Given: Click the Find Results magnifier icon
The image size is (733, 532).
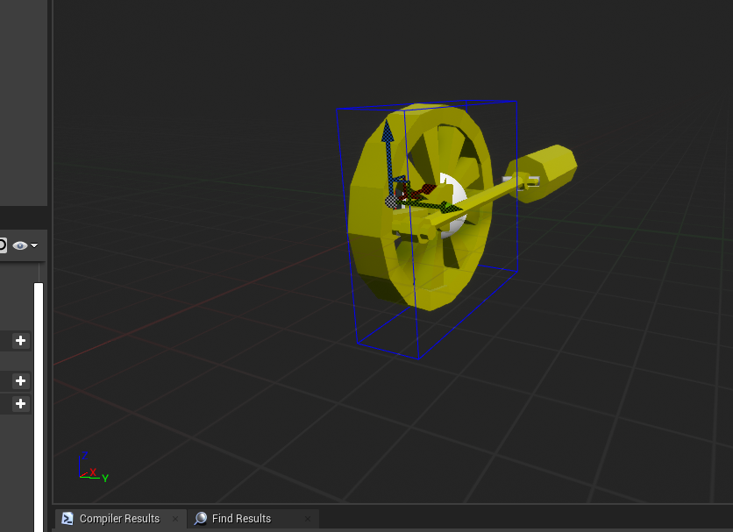Looking at the screenshot, I should [201, 519].
